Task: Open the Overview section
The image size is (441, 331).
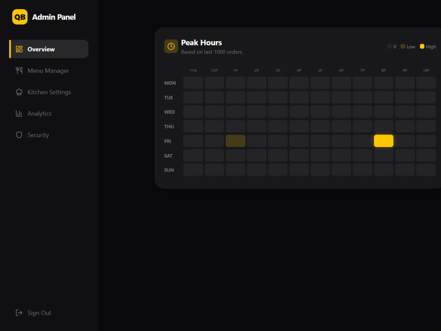Action: (x=49, y=49)
